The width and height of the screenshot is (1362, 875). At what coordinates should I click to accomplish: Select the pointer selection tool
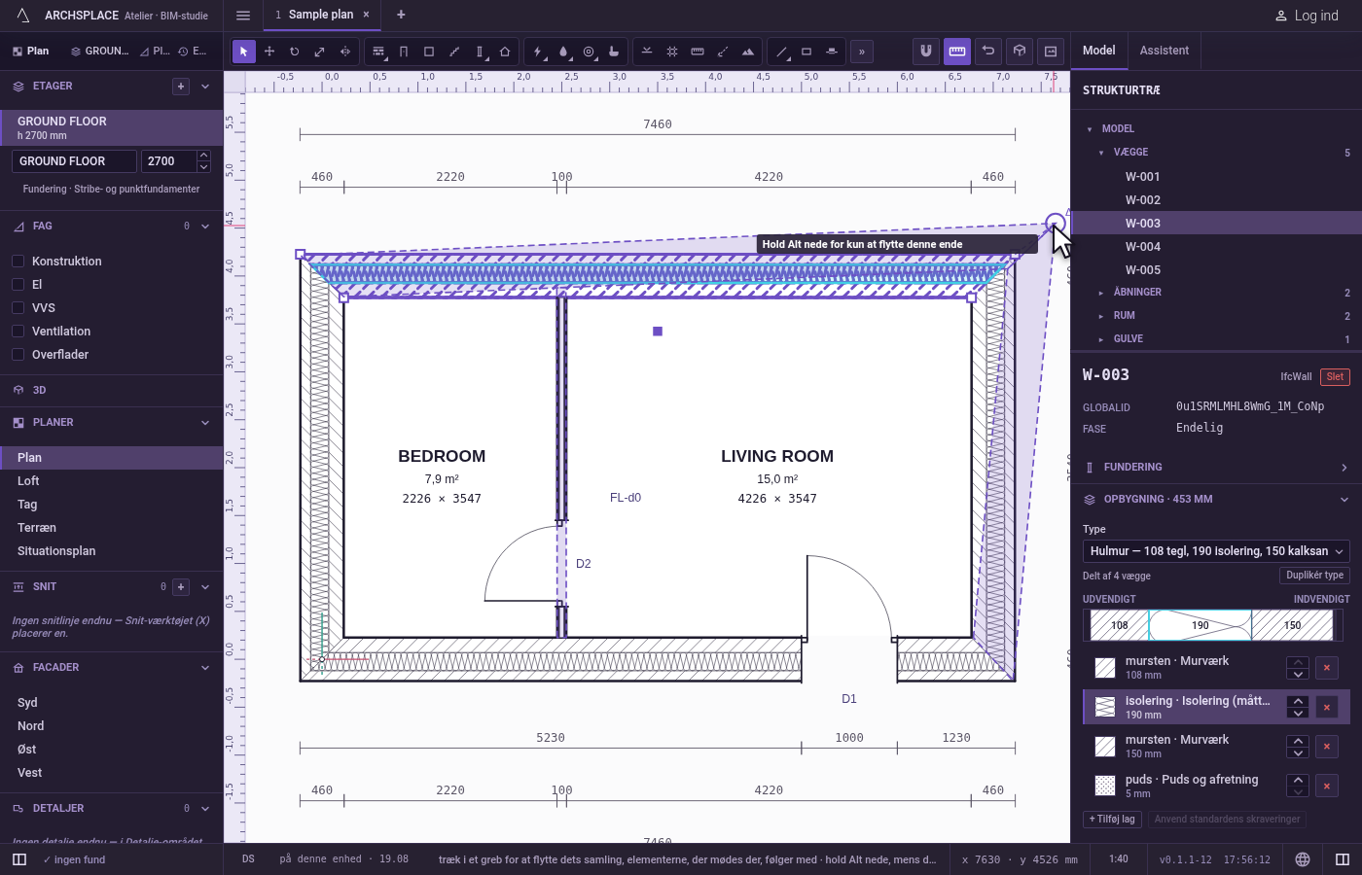[244, 52]
